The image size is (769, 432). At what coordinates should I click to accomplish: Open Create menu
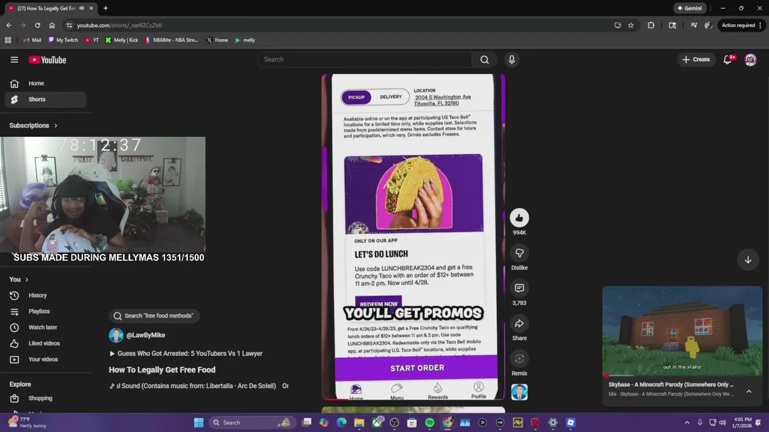(696, 59)
